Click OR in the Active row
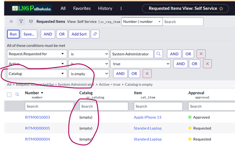 coord(194,64)
